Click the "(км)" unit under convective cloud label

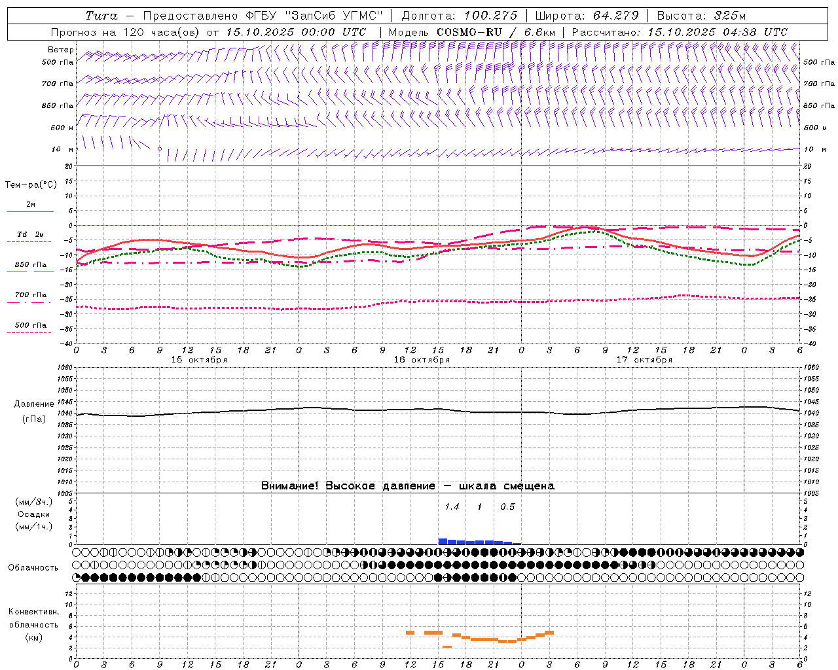(x=33, y=637)
